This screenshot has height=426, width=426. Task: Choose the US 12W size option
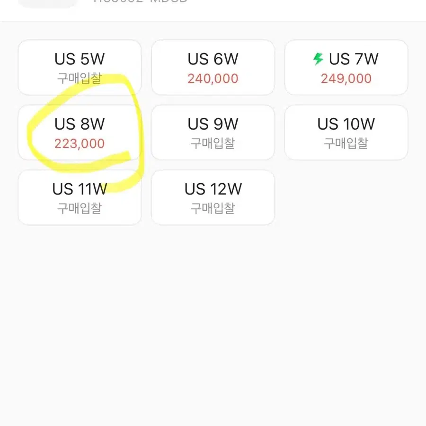click(213, 197)
